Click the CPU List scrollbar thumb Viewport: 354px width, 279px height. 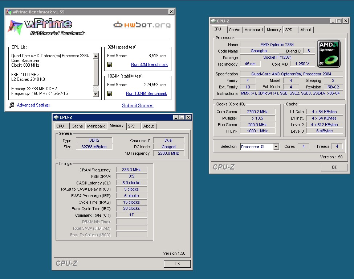(96, 72)
